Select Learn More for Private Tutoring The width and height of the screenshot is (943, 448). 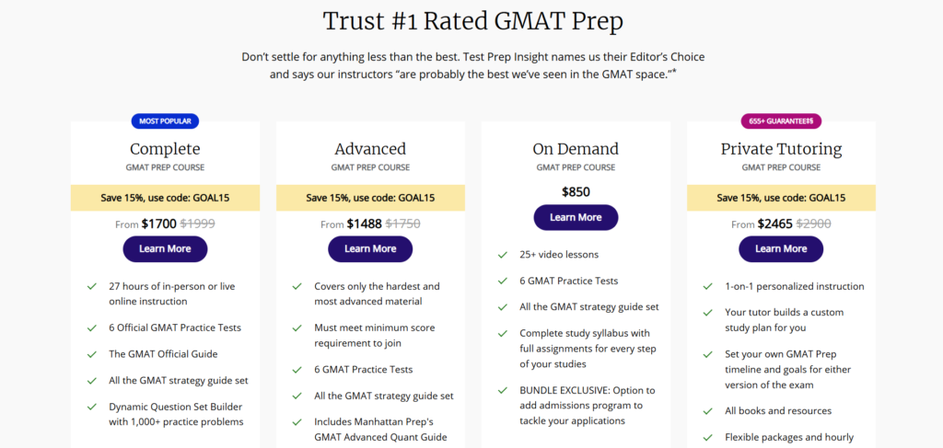pyautogui.click(x=781, y=248)
